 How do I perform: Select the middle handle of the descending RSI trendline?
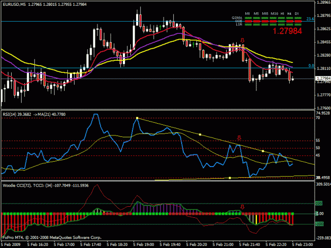coord(200,134)
